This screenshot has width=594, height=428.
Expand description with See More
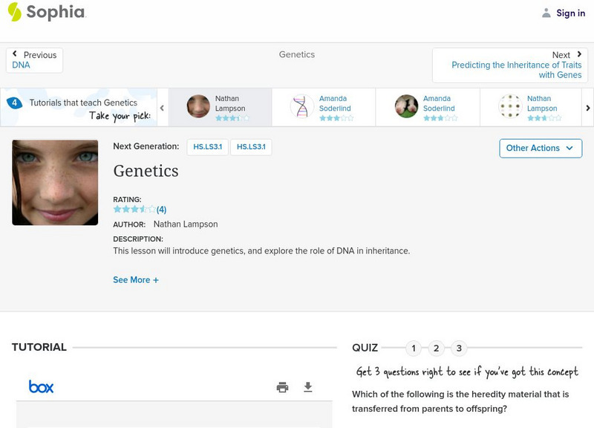tap(136, 280)
